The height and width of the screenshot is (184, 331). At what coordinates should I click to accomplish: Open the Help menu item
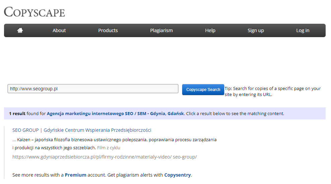pos(210,30)
